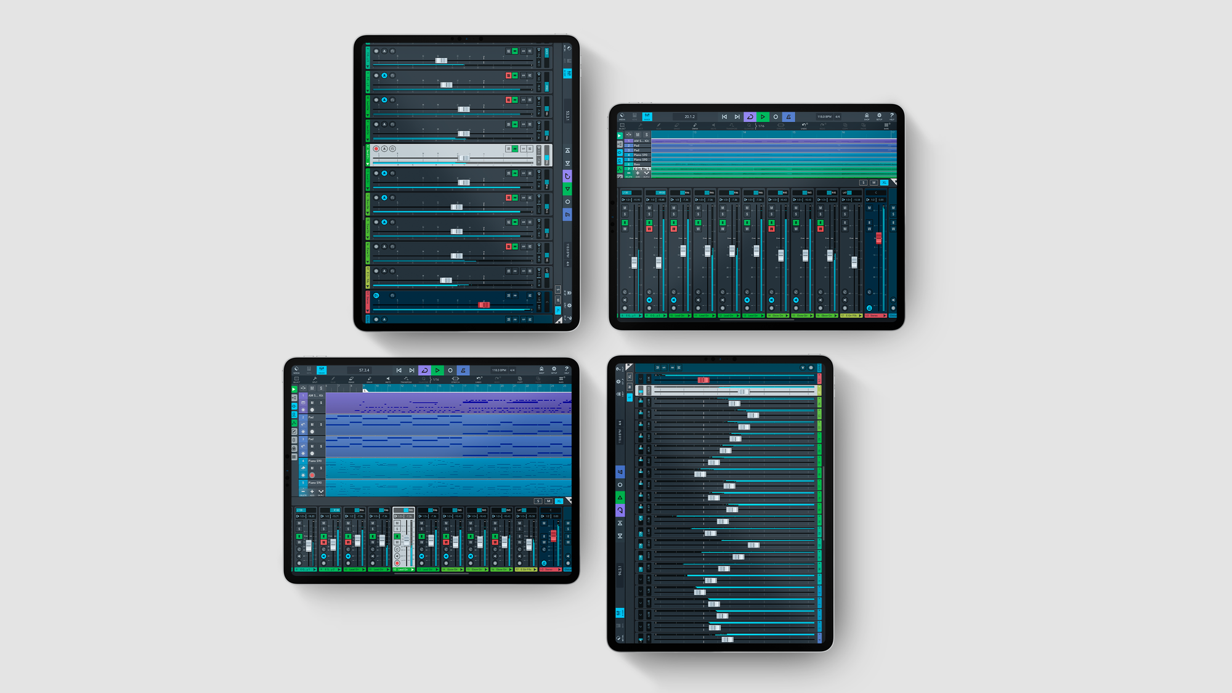This screenshot has width=1232, height=693.
Task: Select the Split tool
Action: (x=315, y=380)
